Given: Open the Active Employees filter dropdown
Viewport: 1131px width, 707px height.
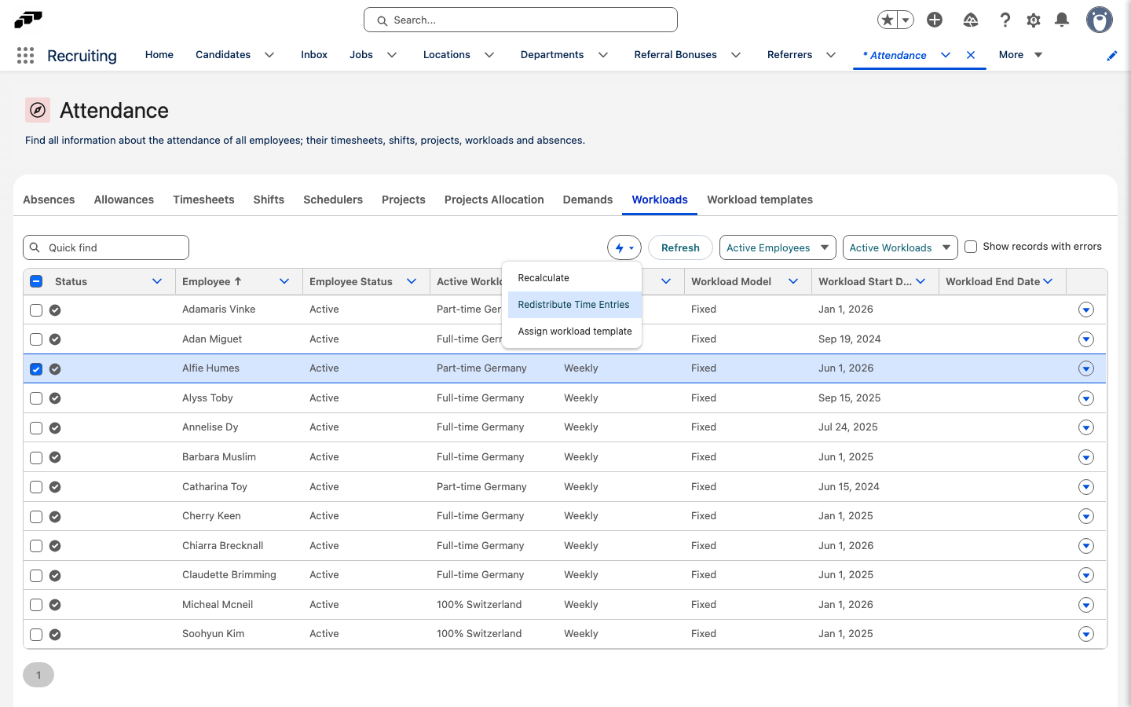Looking at the screenshot, I should point(778,247).
